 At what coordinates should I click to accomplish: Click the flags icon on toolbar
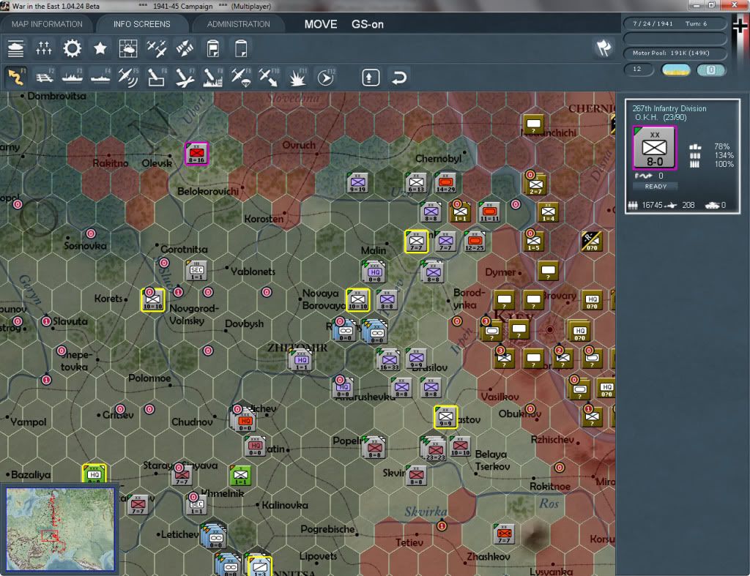[x=604, y=48]
